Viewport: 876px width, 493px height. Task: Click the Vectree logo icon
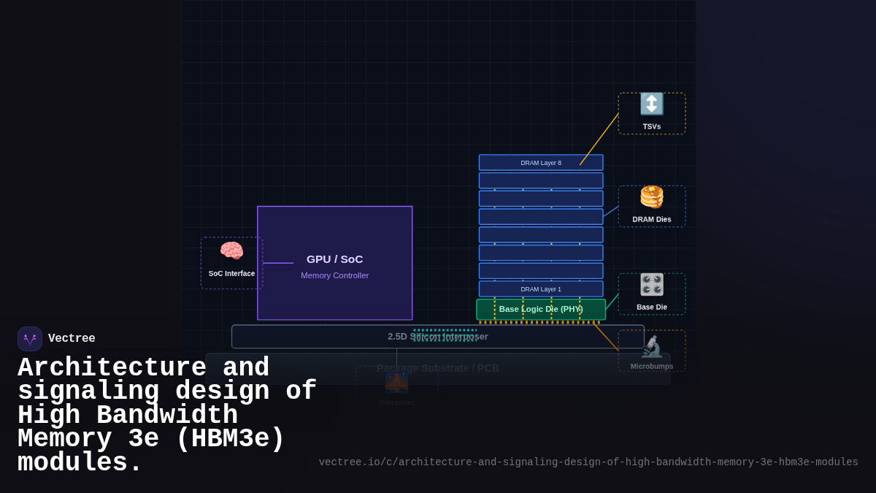30,338
